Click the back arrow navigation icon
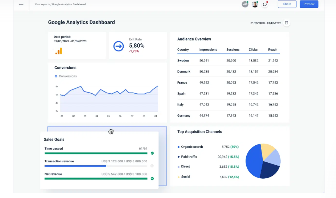 (x=21, y=4)
